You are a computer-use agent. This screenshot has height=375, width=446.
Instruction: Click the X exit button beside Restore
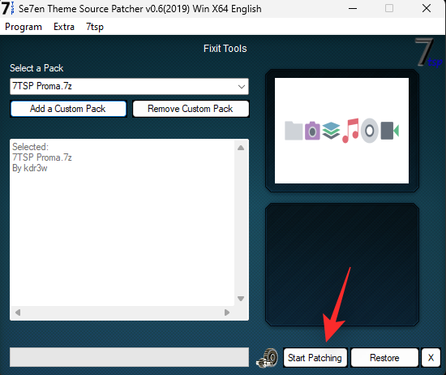431,358
